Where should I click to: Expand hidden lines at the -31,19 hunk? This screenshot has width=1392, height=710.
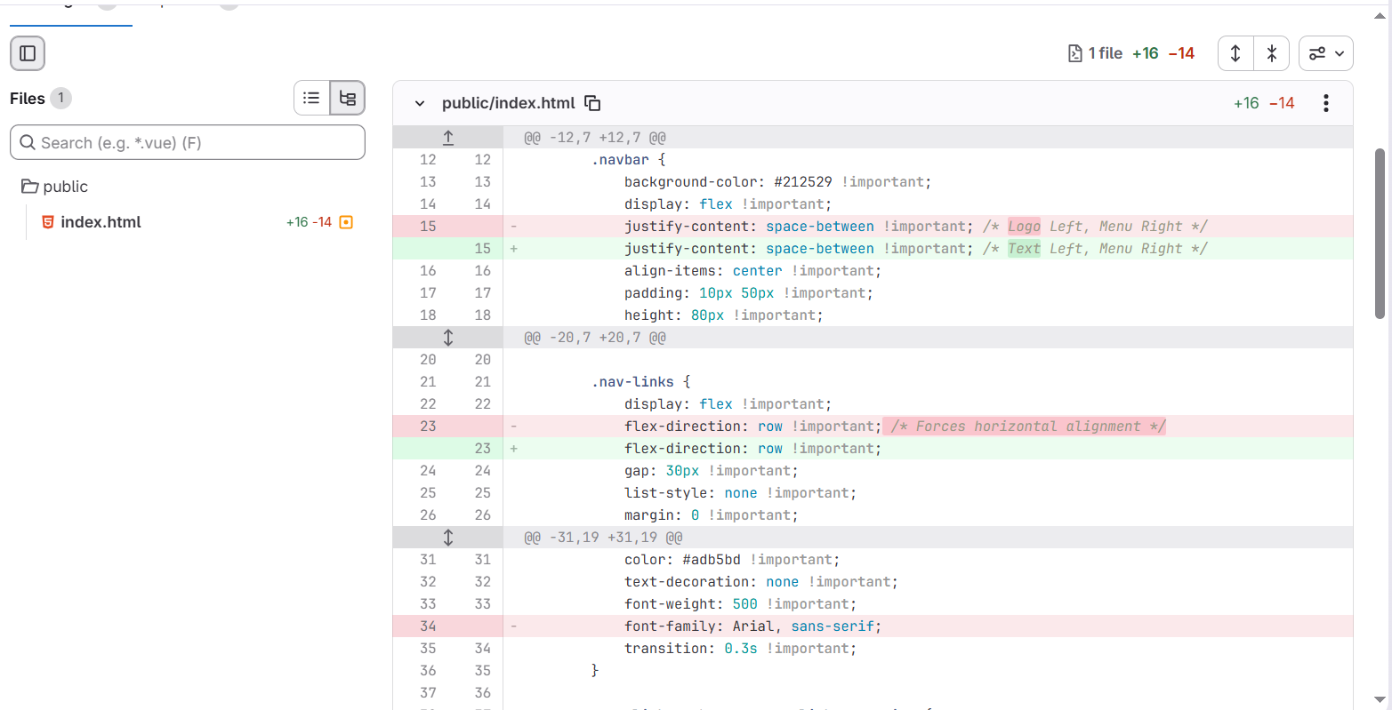(x=448, y=538)
